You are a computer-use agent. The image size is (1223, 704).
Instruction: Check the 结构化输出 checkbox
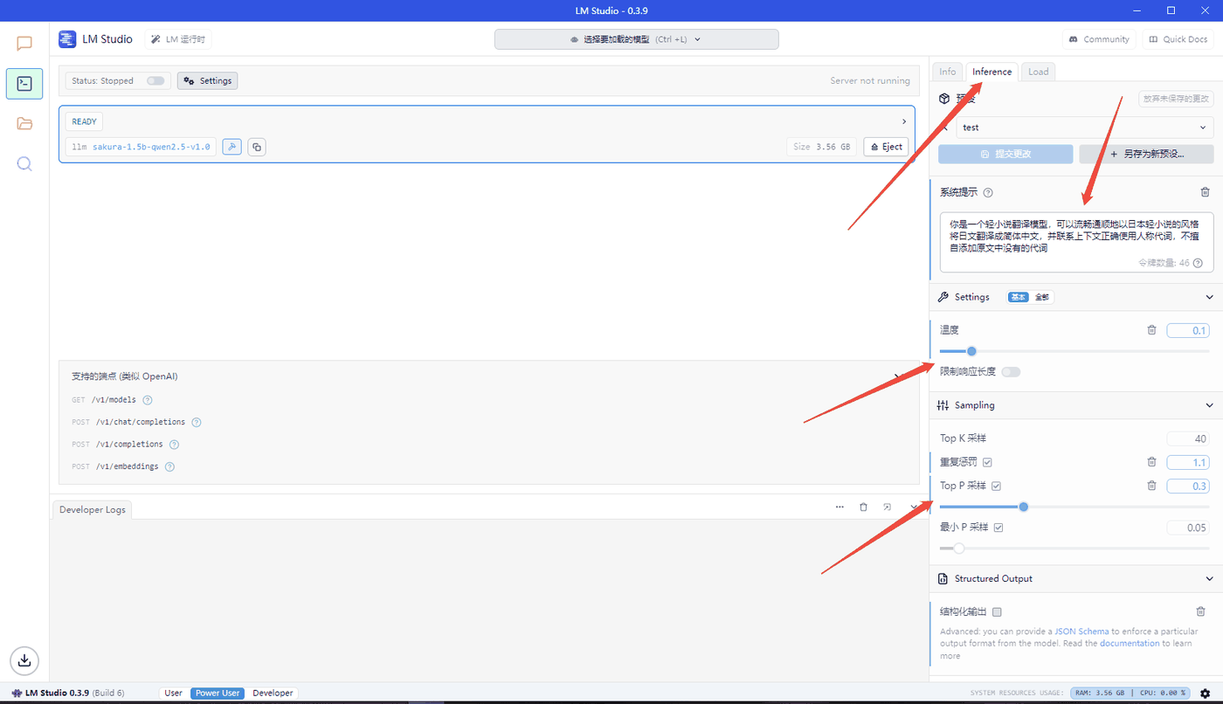tap(997, 612)
